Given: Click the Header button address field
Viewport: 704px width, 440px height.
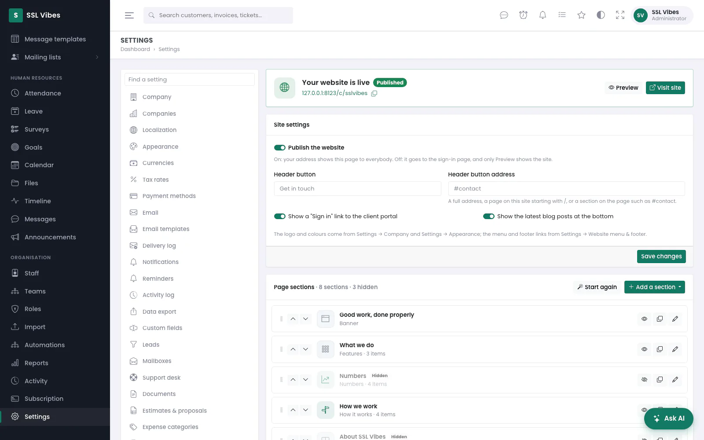Looking at the screenshot, I should click(566, 189).
